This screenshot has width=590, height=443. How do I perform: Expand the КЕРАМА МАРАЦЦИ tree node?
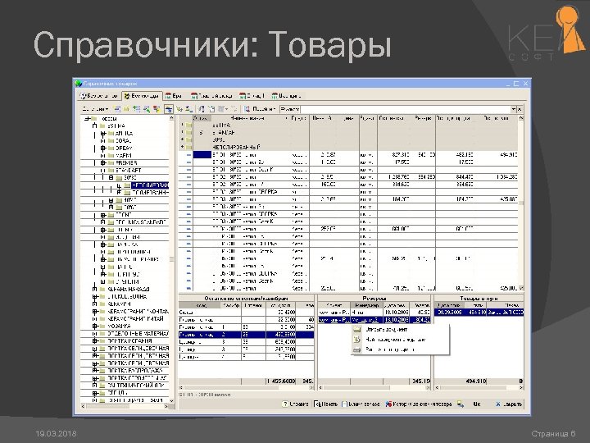(x=95, y=289)
